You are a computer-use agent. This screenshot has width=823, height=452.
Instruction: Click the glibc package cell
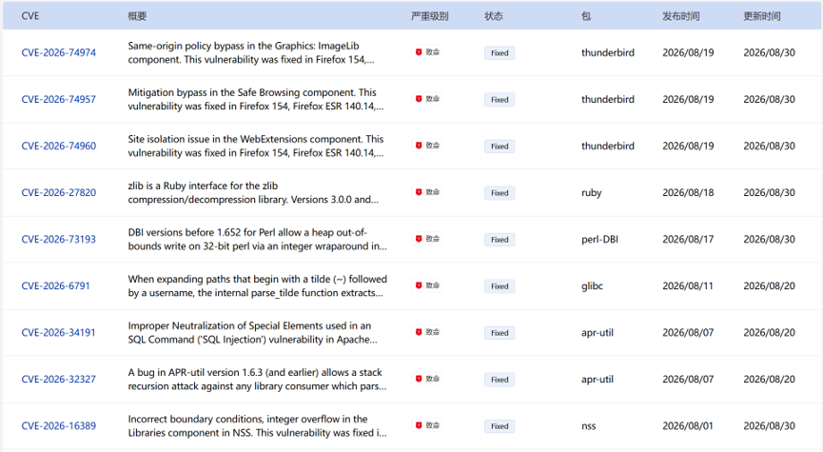tap(592, 286)
